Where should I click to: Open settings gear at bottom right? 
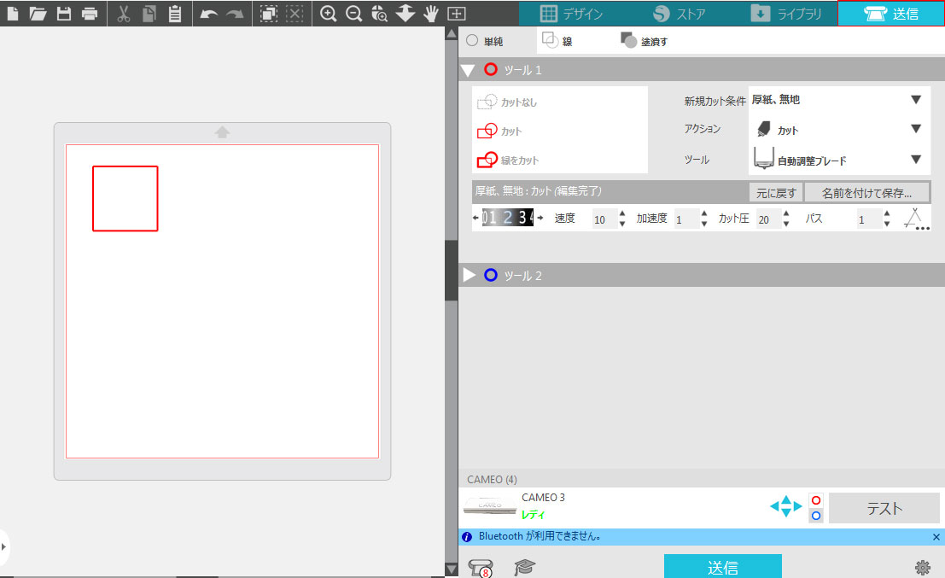922,567
